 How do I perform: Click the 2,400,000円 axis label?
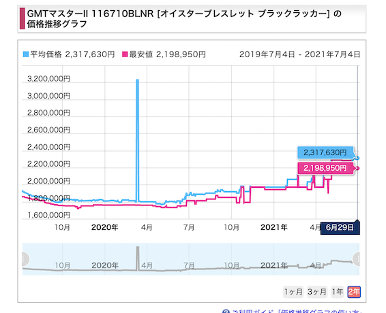48,147
